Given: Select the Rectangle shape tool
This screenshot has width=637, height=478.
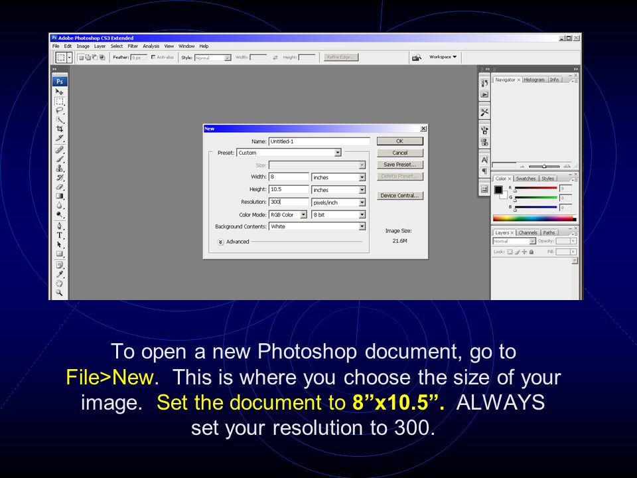Looking at the screenshot, I should click(59, 254).
